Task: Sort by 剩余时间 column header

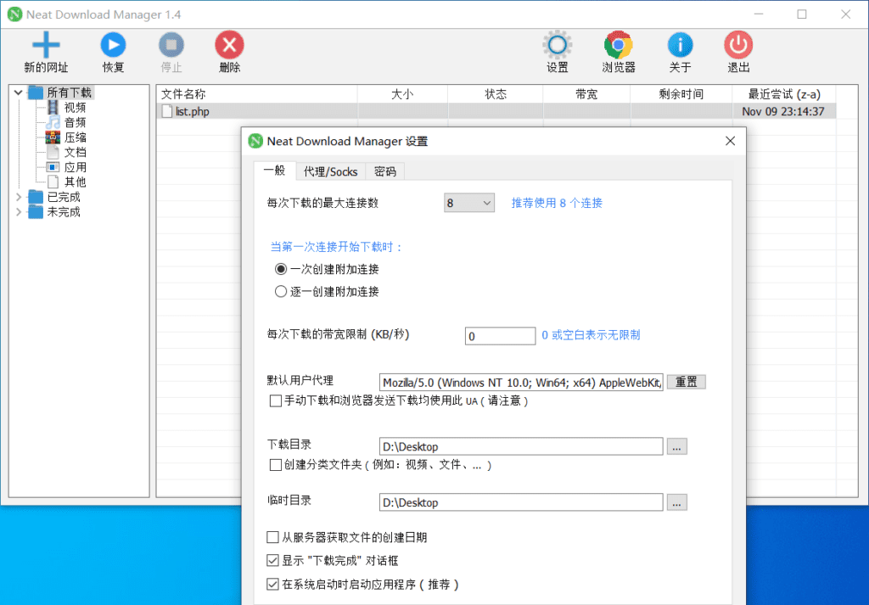Action: (x=681, y=94)
